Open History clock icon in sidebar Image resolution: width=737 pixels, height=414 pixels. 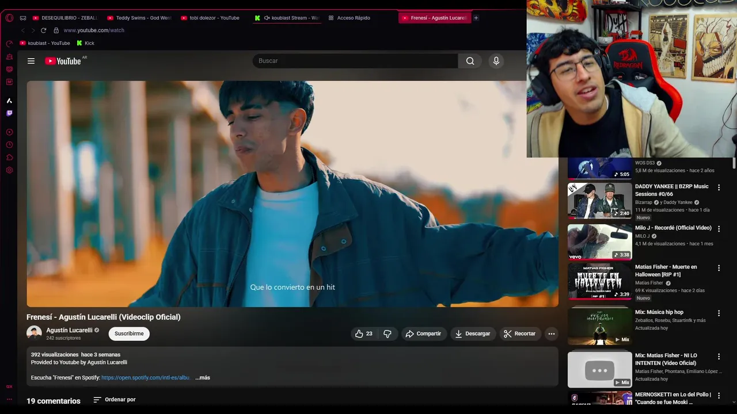(x=9, y=145)
